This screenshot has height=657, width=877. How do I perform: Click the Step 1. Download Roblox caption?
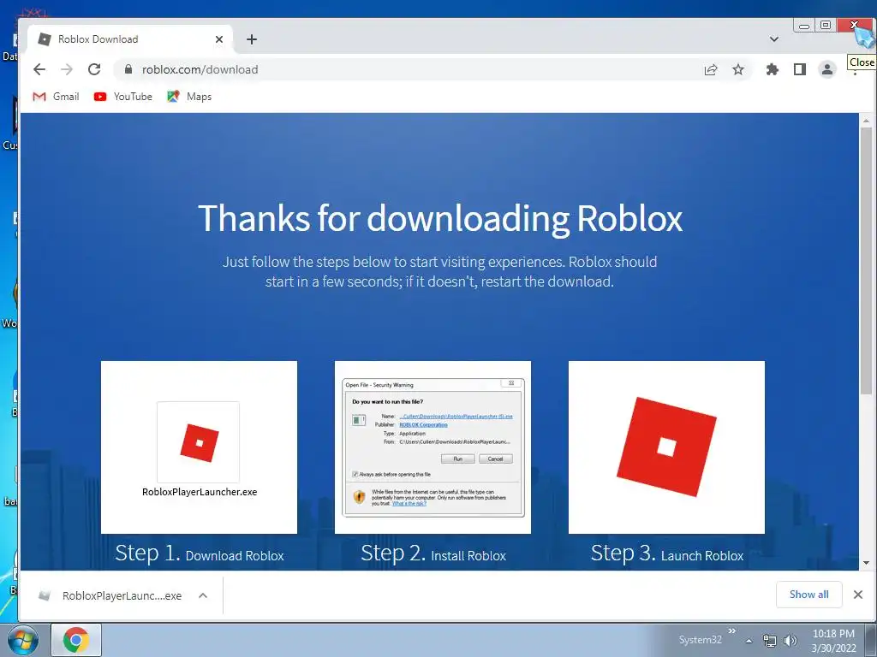(x=199, y=553)
